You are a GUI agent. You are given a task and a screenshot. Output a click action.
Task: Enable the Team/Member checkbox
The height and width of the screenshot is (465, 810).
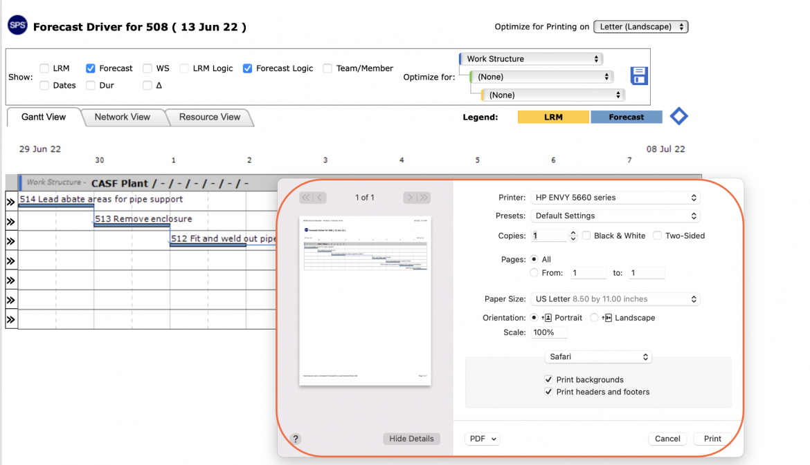click(327, 68)
